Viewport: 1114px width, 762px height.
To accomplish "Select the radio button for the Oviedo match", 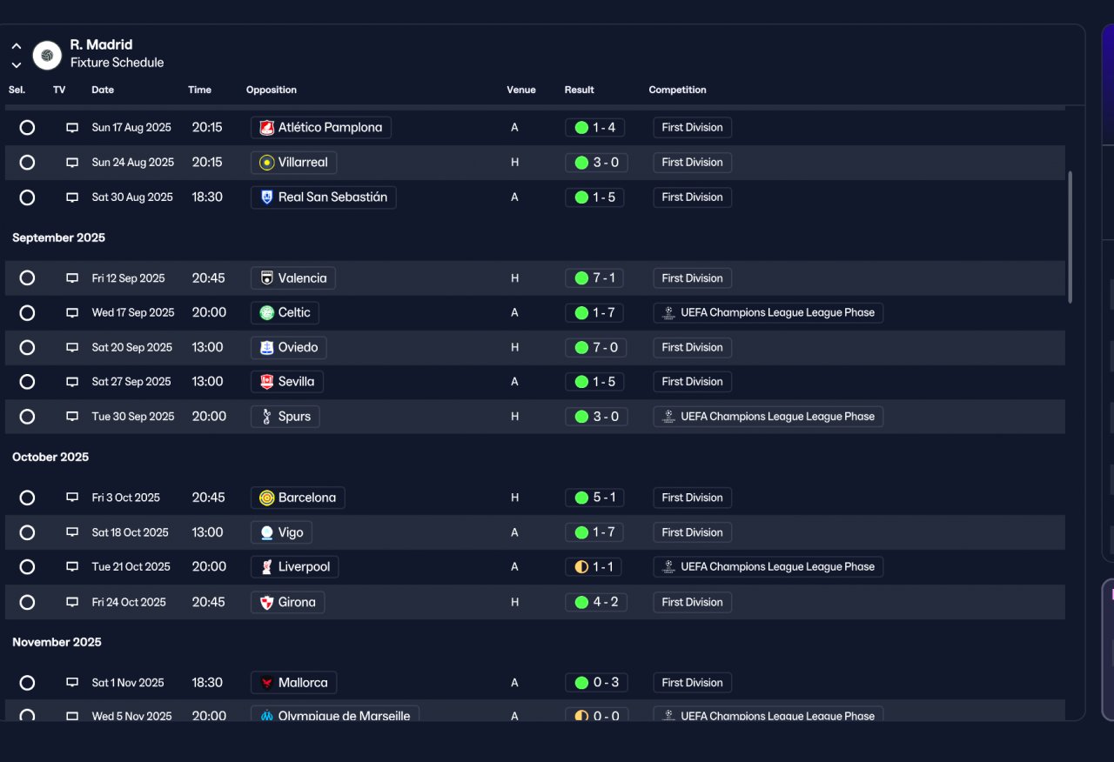I will 27,348.
